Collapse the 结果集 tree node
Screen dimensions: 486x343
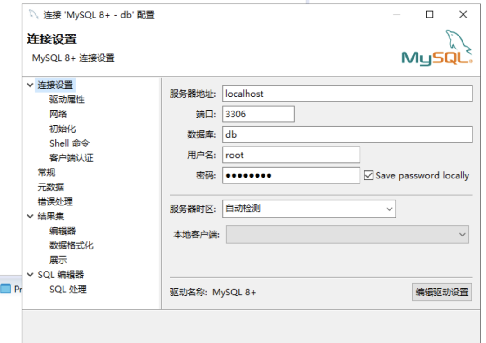(30, 216)
